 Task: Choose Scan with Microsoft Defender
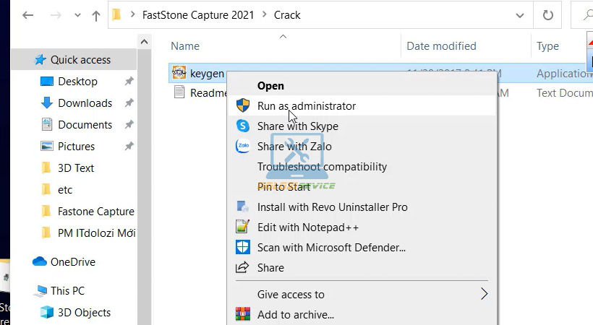pos(331,248)
